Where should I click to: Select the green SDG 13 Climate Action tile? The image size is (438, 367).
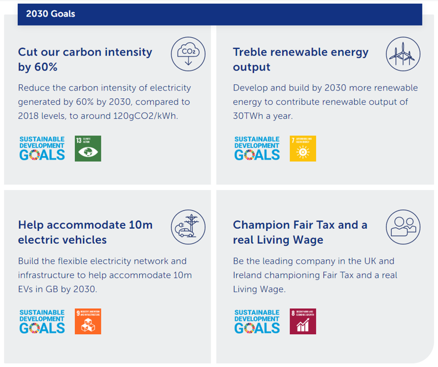(x=88, y=149)
